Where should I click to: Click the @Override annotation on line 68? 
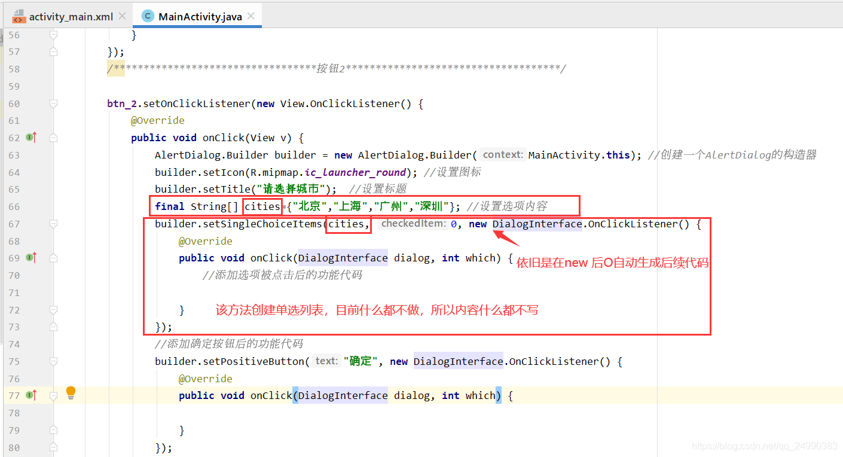pos(206,241)
